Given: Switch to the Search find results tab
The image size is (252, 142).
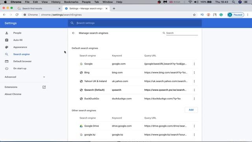Looking at the screenshot, I should point(32,9).
